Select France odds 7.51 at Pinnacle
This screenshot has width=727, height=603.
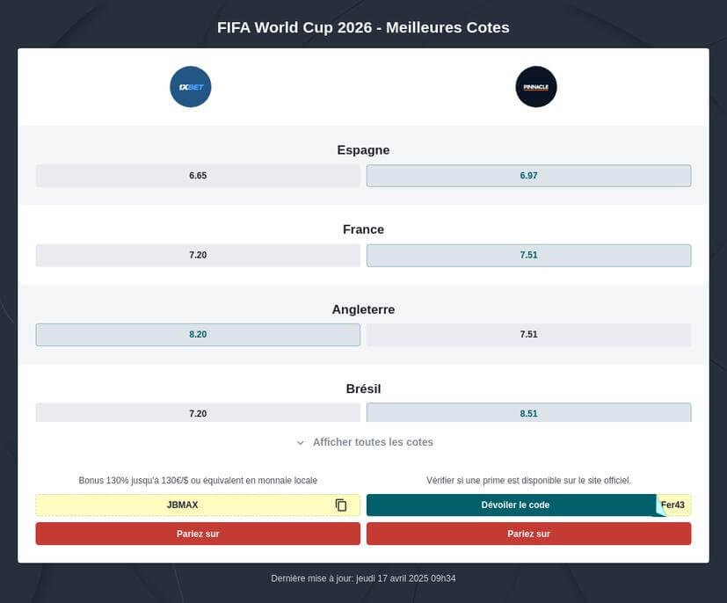click(x=528, y=256)
